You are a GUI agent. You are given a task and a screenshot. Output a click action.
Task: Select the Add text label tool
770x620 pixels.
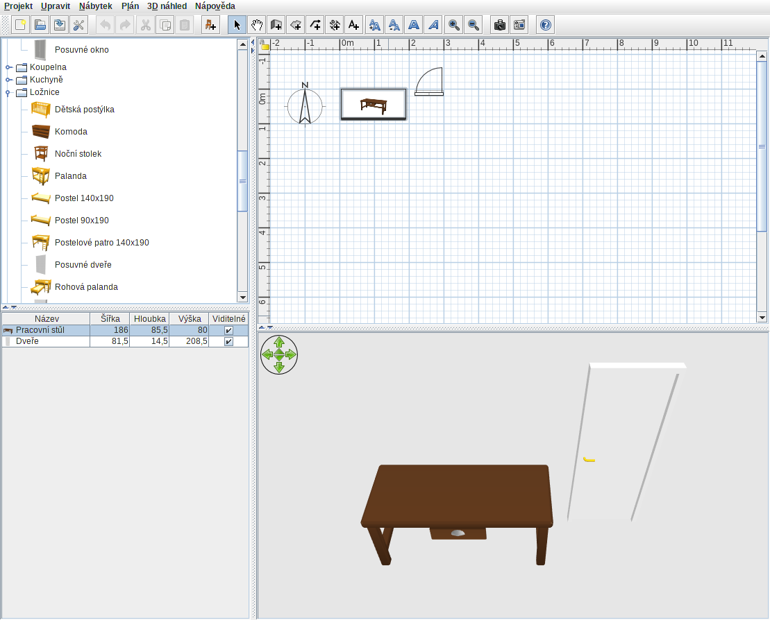pyautogui.click(x=354, y=25)
